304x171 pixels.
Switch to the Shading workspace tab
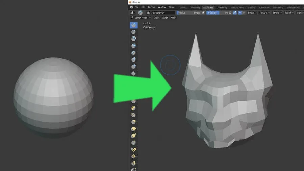pos(251,7)
